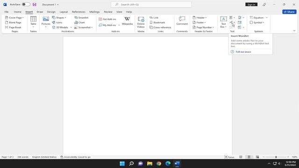Viewport: 299px width, 168px height.
Task: Click the Equation button
Action: coord(256,18)
